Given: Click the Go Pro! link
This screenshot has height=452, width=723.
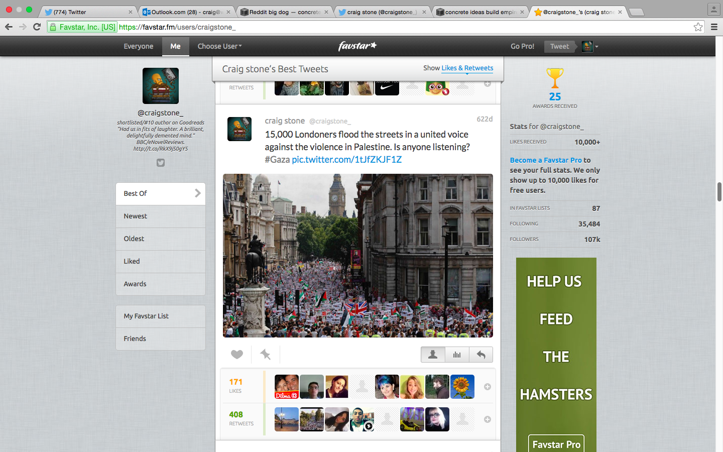Looking at the screenshot, I should [522, 46].
